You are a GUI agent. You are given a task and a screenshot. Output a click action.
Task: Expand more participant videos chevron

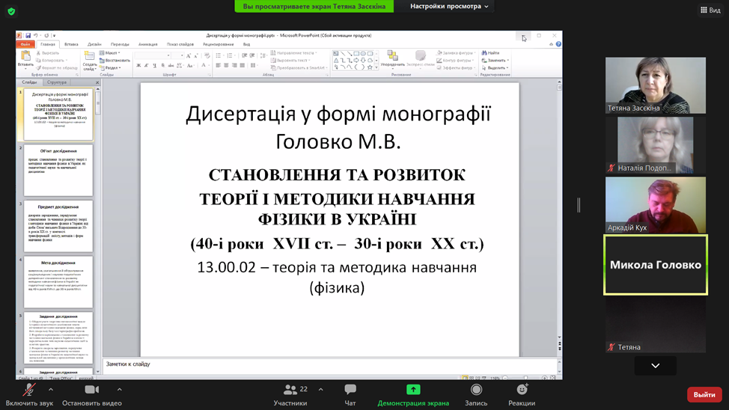[655, 366]
